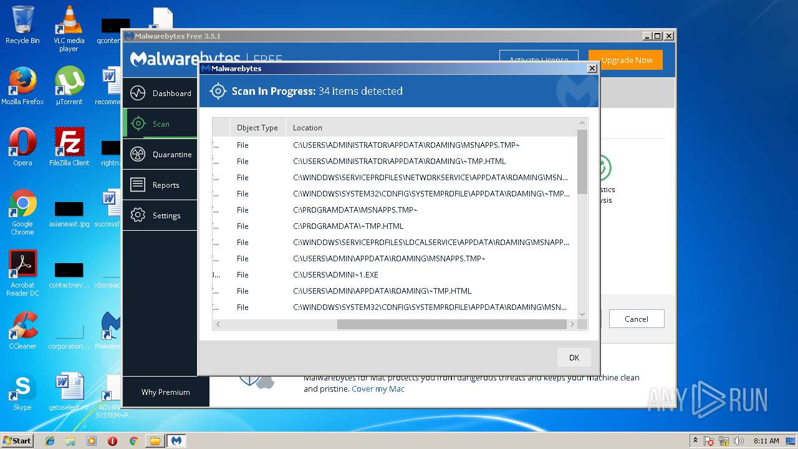Open Windows Explorer taskbar icon

tap(70, 441)
